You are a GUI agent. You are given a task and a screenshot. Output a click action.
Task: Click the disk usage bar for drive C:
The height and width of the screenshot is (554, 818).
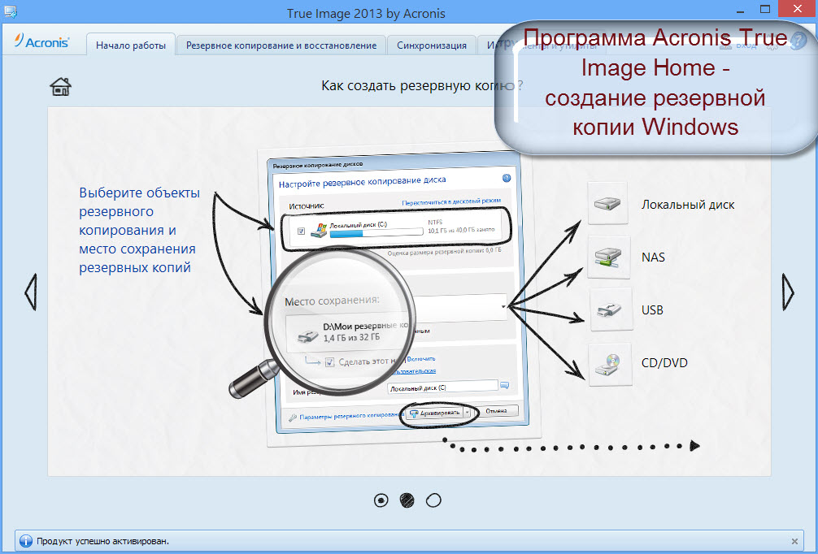[x=376, y=233]
